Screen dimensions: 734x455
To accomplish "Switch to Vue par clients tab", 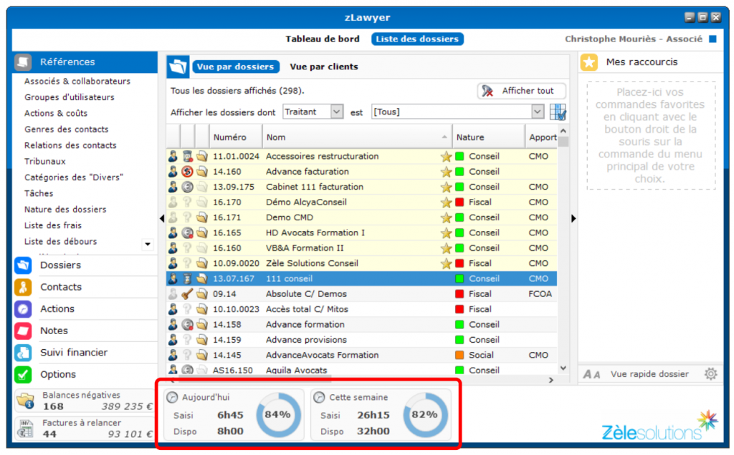I will pos(324,67).
